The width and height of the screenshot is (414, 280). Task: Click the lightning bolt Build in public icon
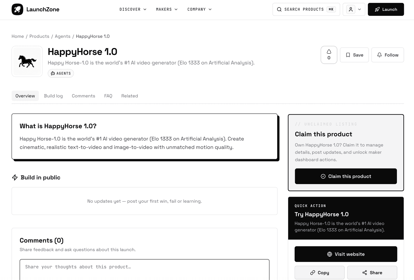[15, 177]
